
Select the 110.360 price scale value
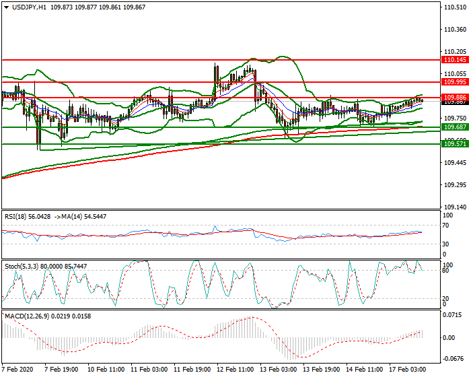[x=456, y=30]
